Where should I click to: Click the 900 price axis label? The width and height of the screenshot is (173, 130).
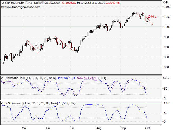[x=167, y=47]
